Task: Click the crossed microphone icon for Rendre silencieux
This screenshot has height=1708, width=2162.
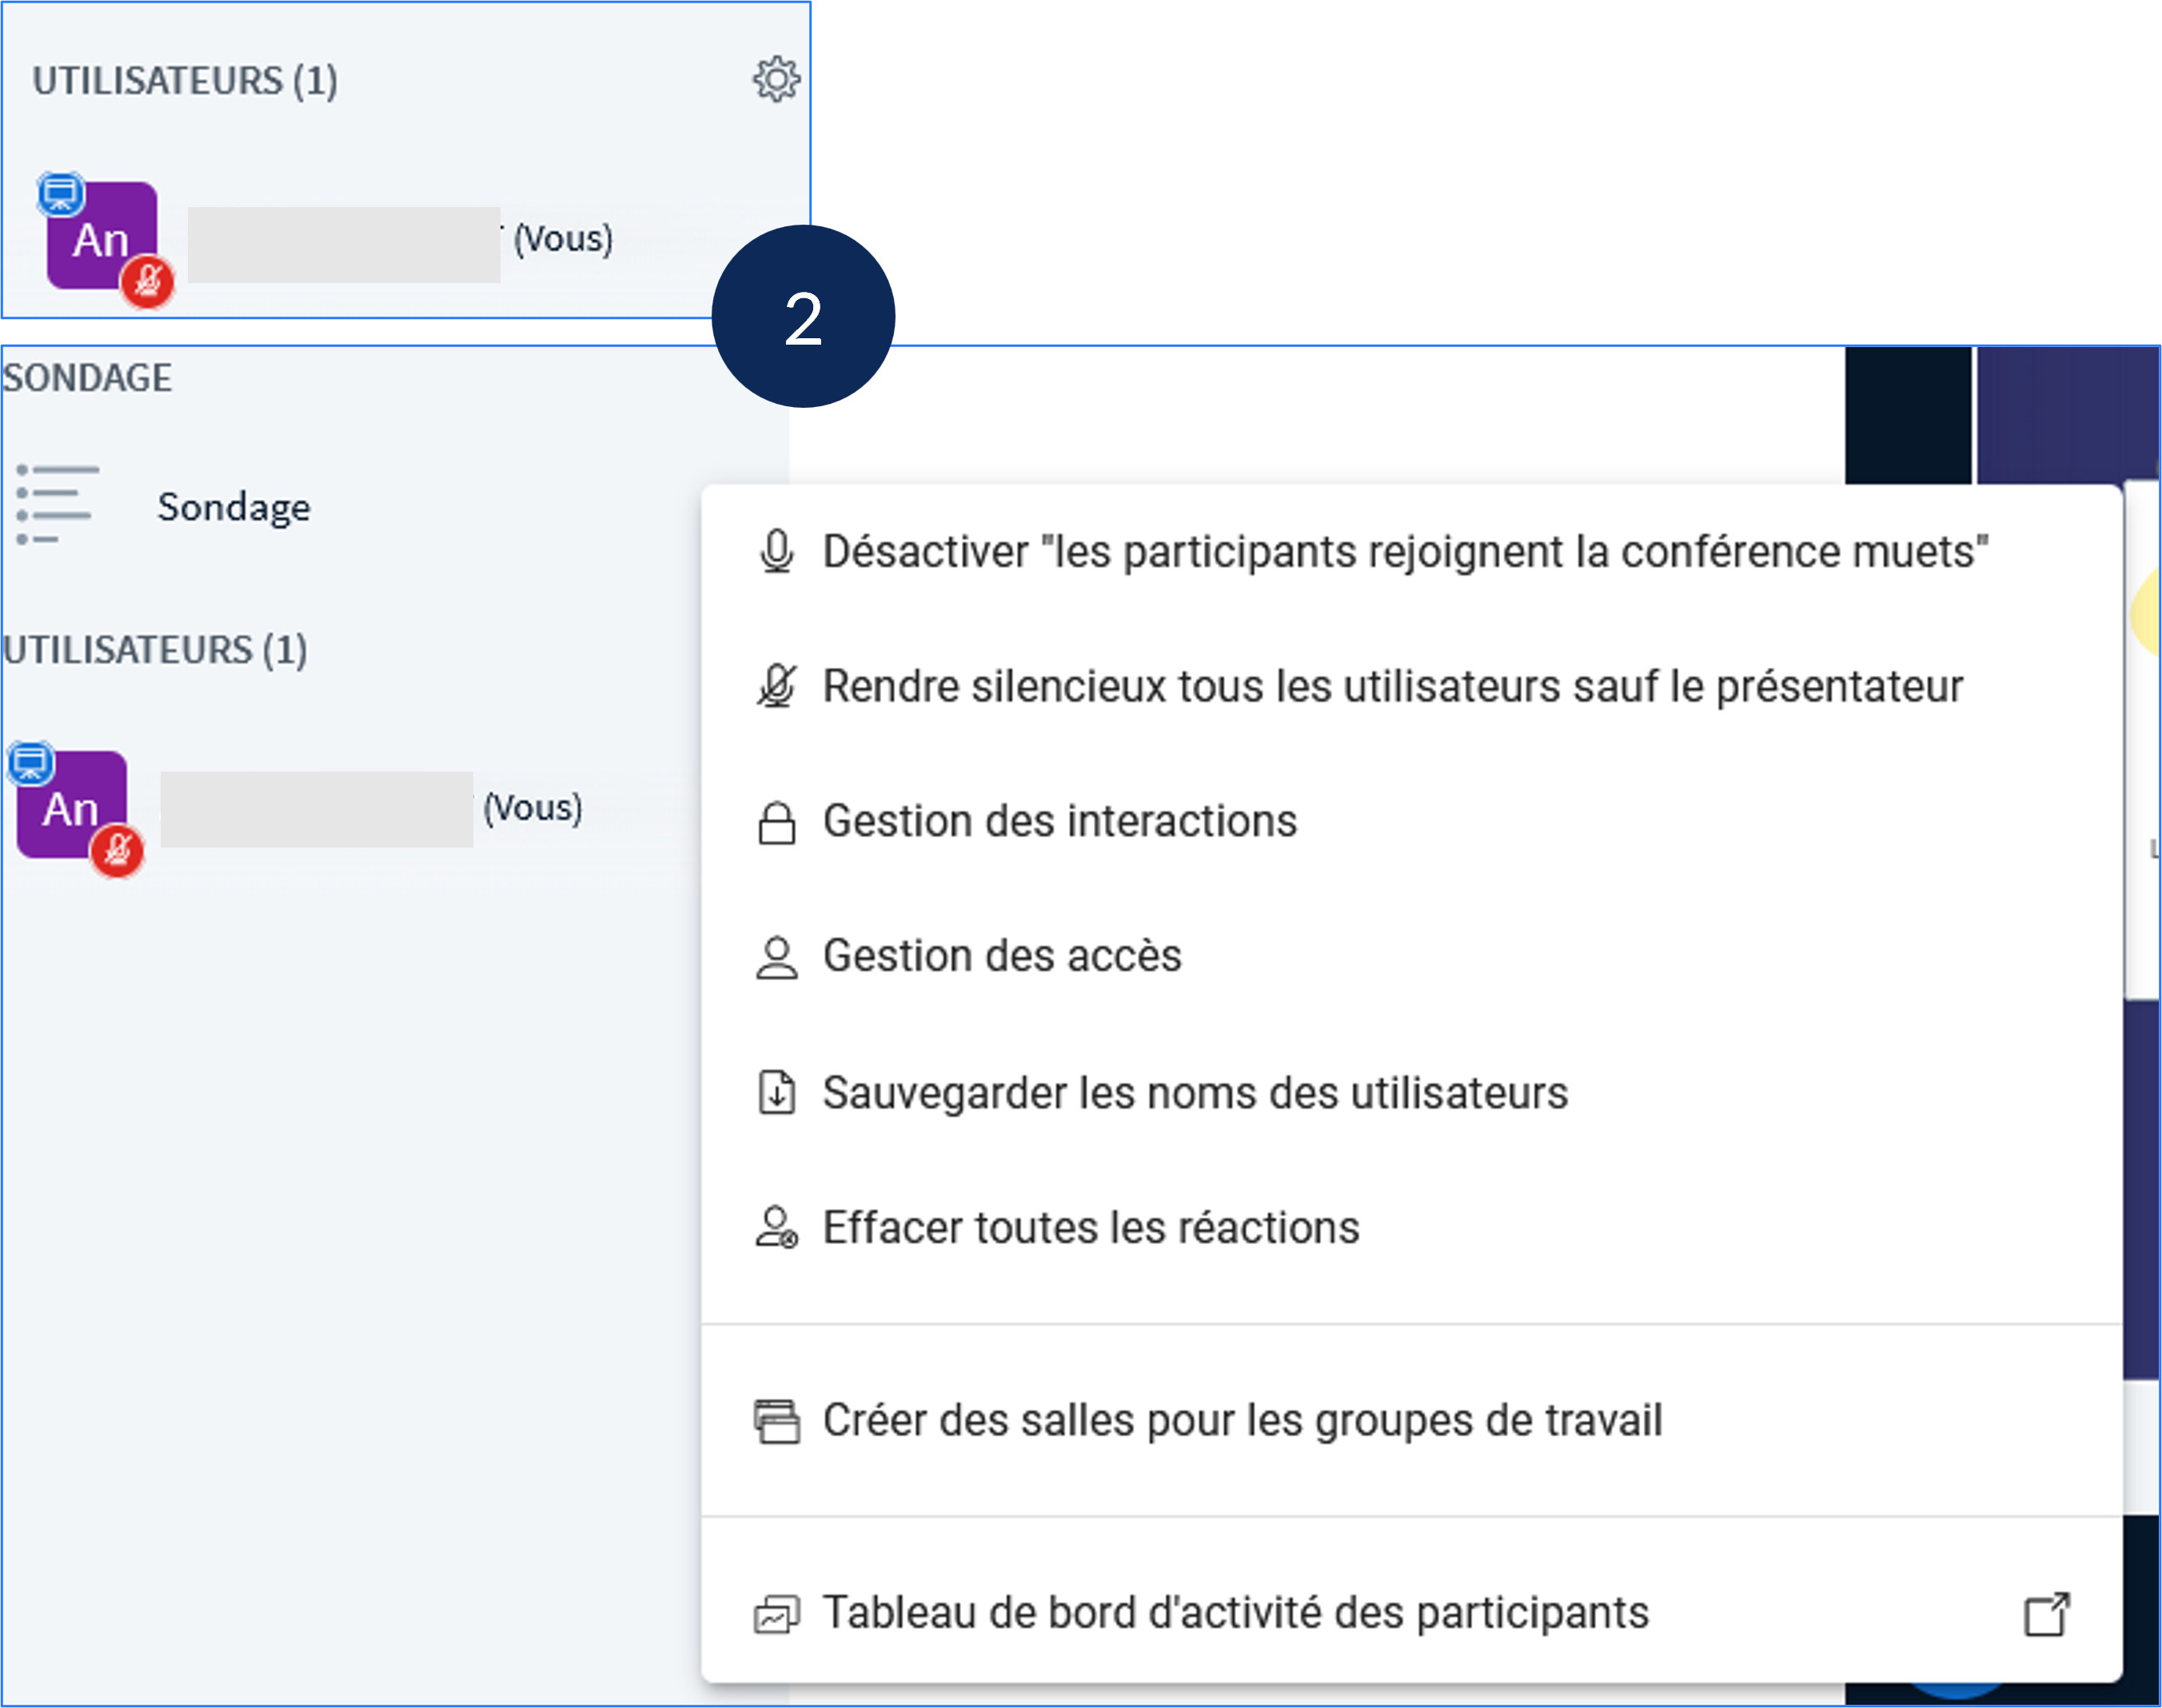Action: click(x=776, y=687)
